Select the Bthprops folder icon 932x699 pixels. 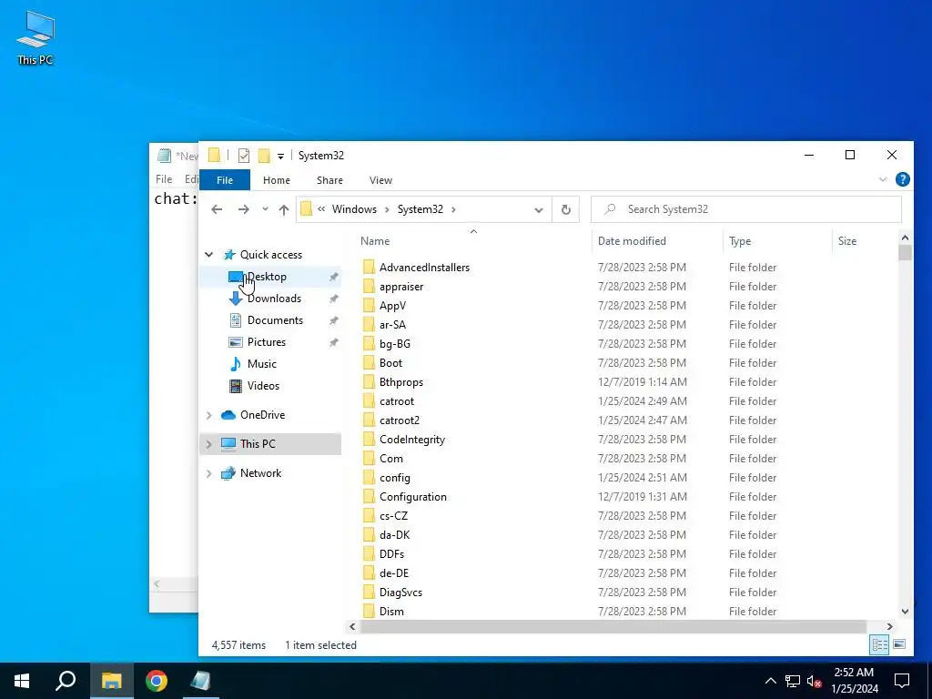pyautogui.click(x=370, y=382)
